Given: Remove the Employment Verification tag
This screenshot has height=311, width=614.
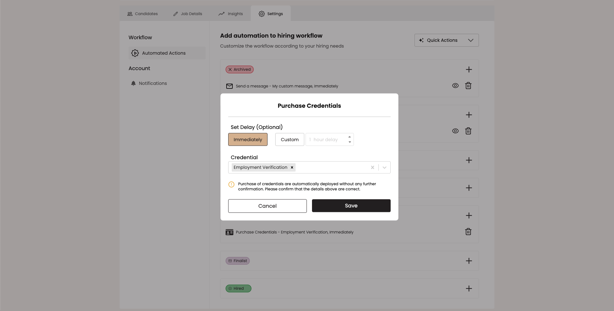Looking at the screenshot, I should 292,167.
